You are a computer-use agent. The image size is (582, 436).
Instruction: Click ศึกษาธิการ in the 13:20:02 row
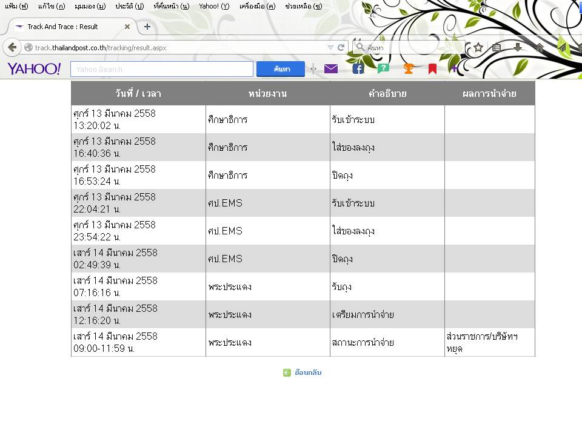[x=227, y=119]
